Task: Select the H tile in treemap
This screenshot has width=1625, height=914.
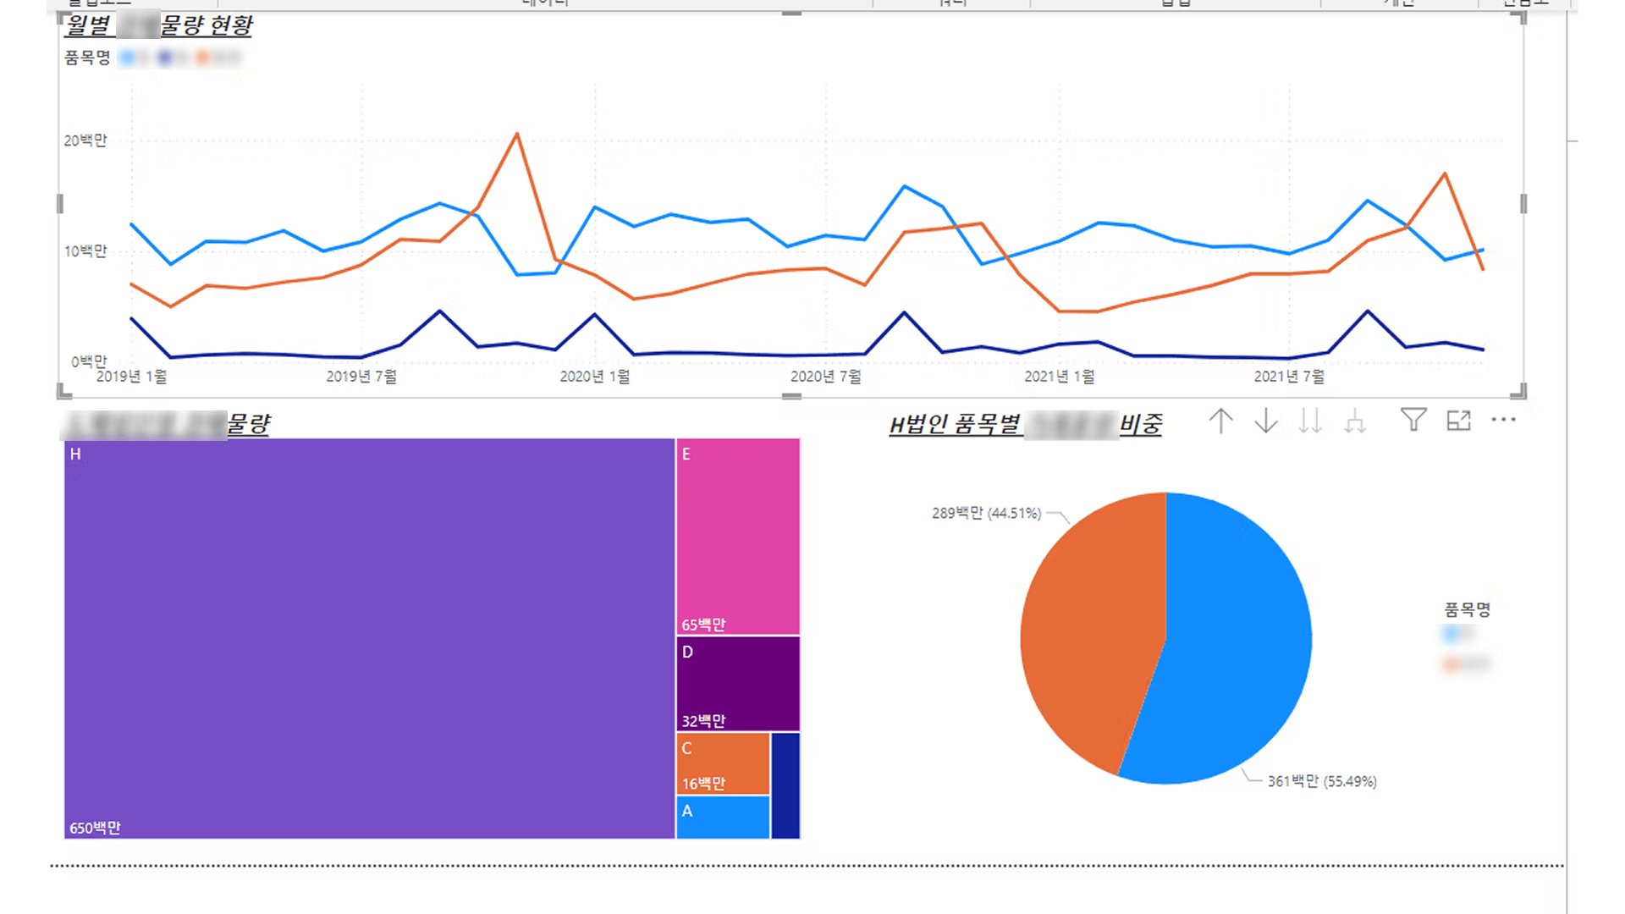Action: point(369,638)
